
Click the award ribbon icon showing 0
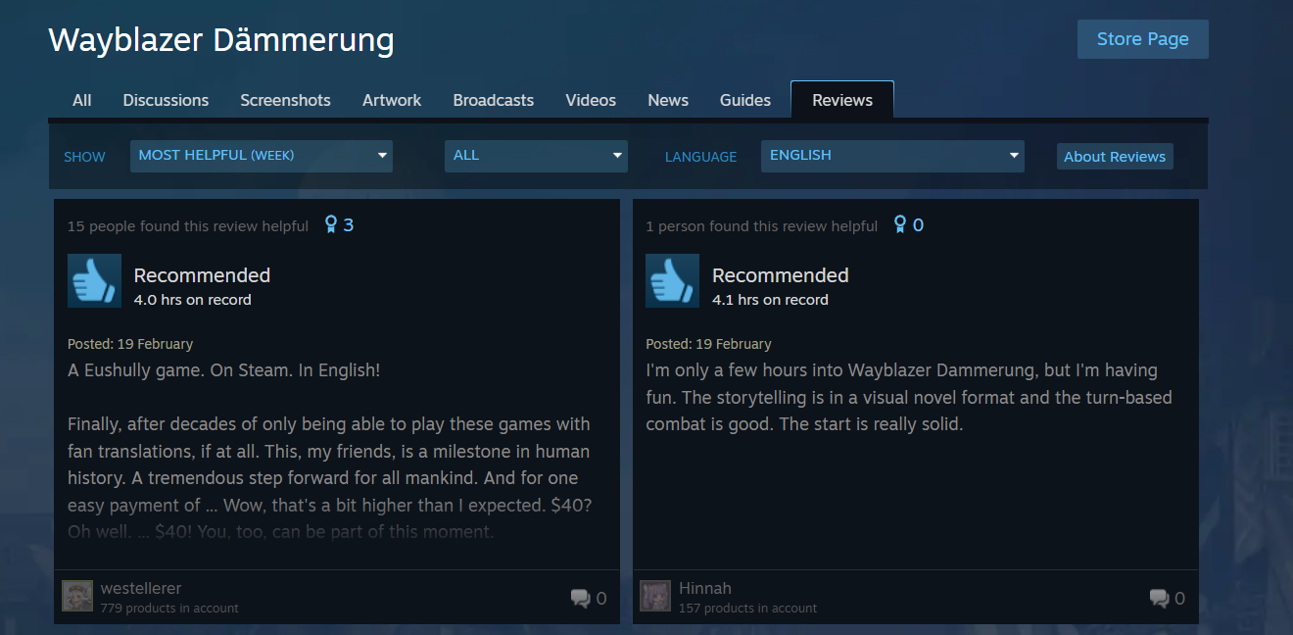coord(900,225)
